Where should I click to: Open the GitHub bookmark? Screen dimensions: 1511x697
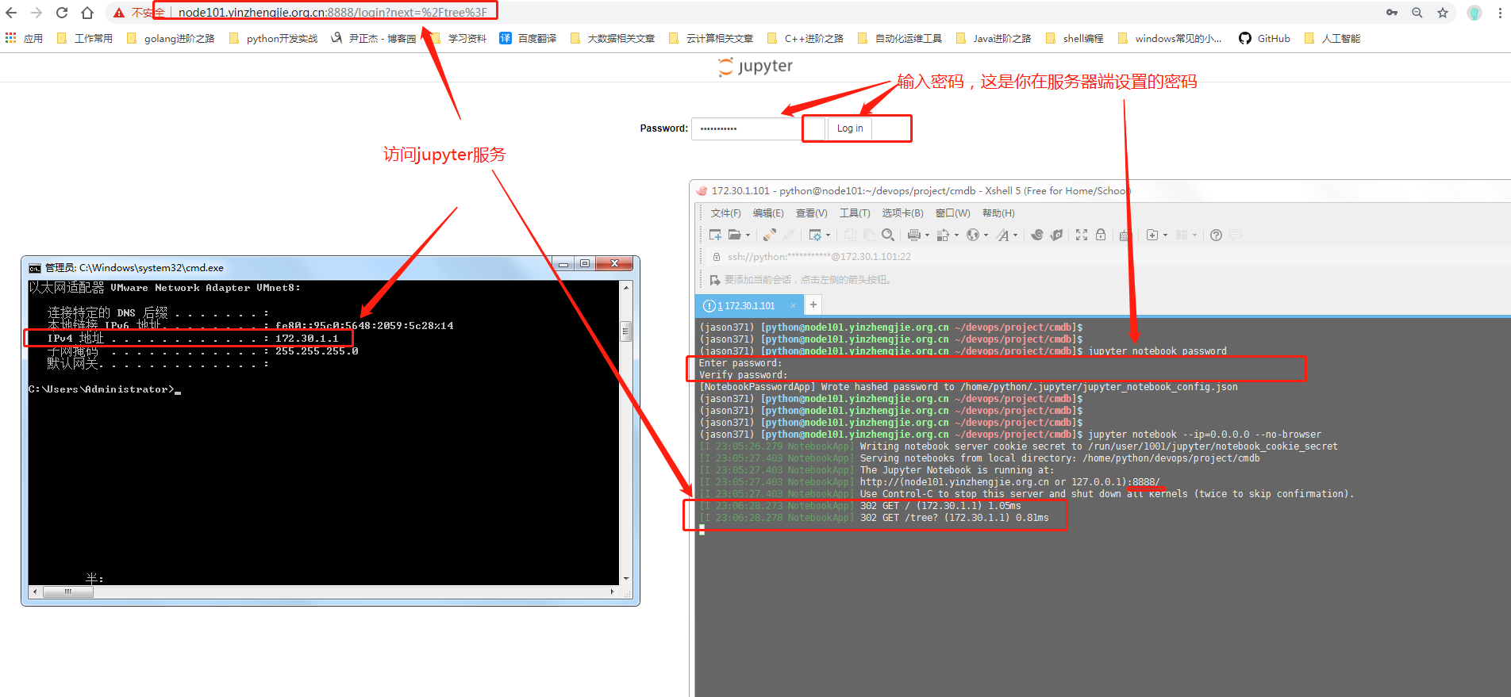pyautogui.click(x=1264, y=38)
